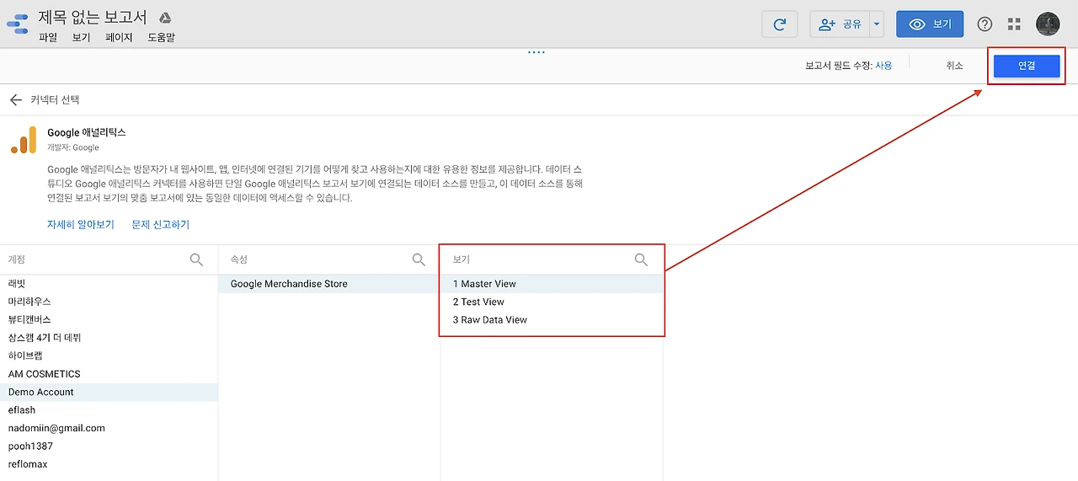
Task: Click the 취소 cancel button
Action: click(954, 66)
